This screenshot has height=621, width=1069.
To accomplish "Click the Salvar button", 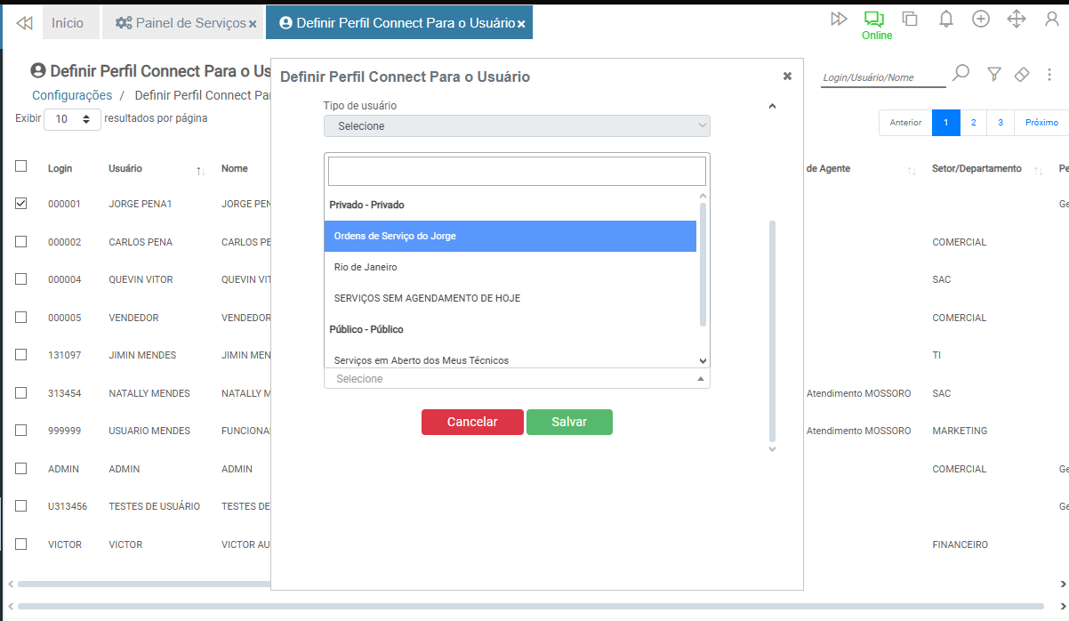I will pyautogui.click(x=569, y=422).
